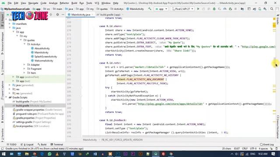
Task: Click the Windows Start button
Action: (x=3, y=154)
